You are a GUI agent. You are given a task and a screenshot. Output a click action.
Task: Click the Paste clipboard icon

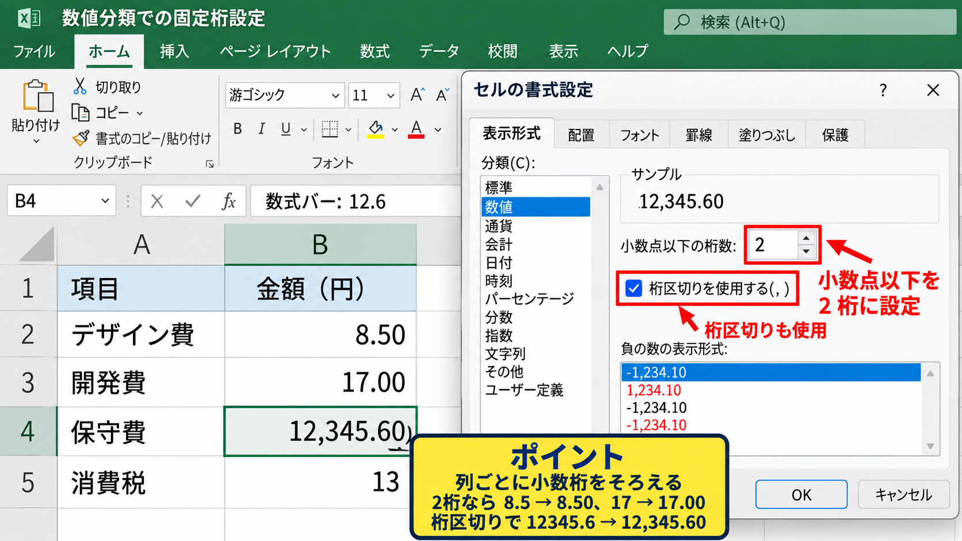37,96
